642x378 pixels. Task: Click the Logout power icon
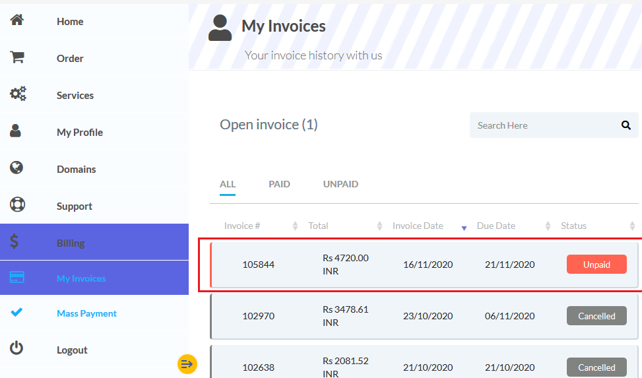point(16,348)
